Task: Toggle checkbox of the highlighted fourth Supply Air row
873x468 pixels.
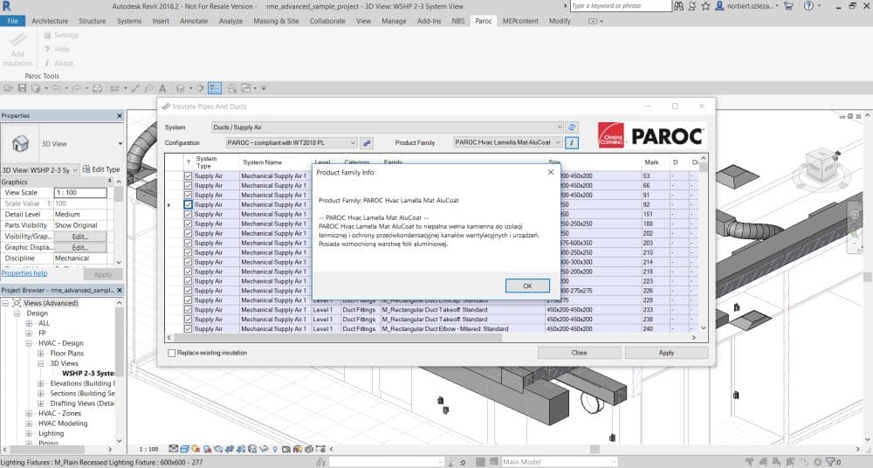Action: (x=188, y=204)
